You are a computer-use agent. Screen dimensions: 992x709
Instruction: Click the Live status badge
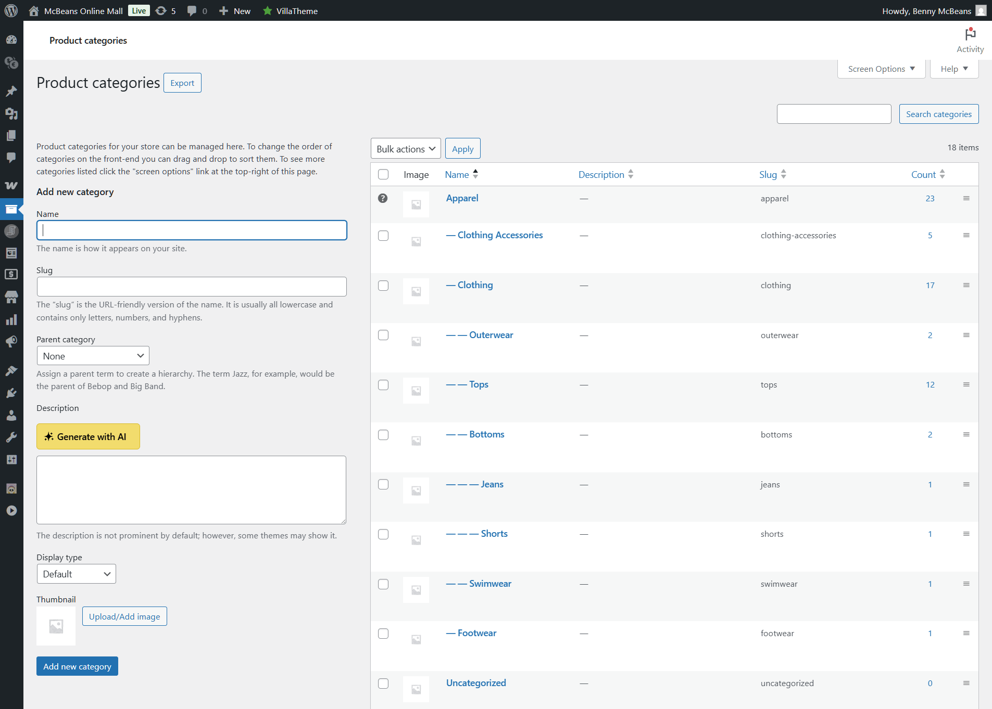(139, 10)
